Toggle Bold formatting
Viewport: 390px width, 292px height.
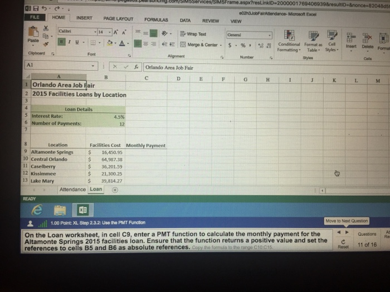pyautogui.click(x=61, y=42)
